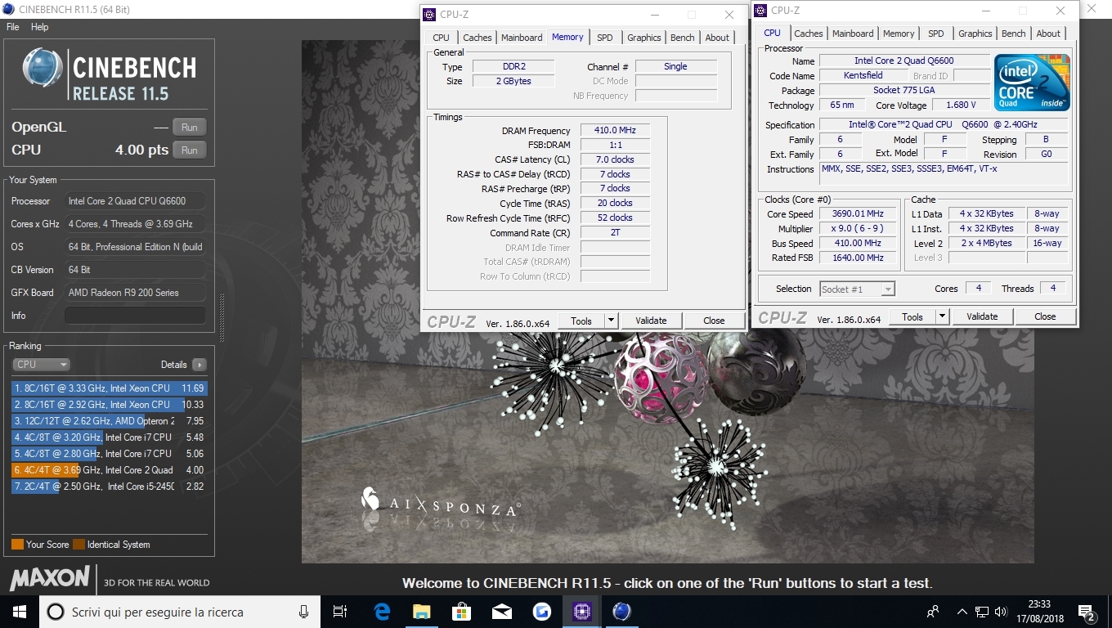Image resolution: width=1112 pixels, height=628 pixels.
Task: Click the taskbar search box
Action: [x=178, y=612]
